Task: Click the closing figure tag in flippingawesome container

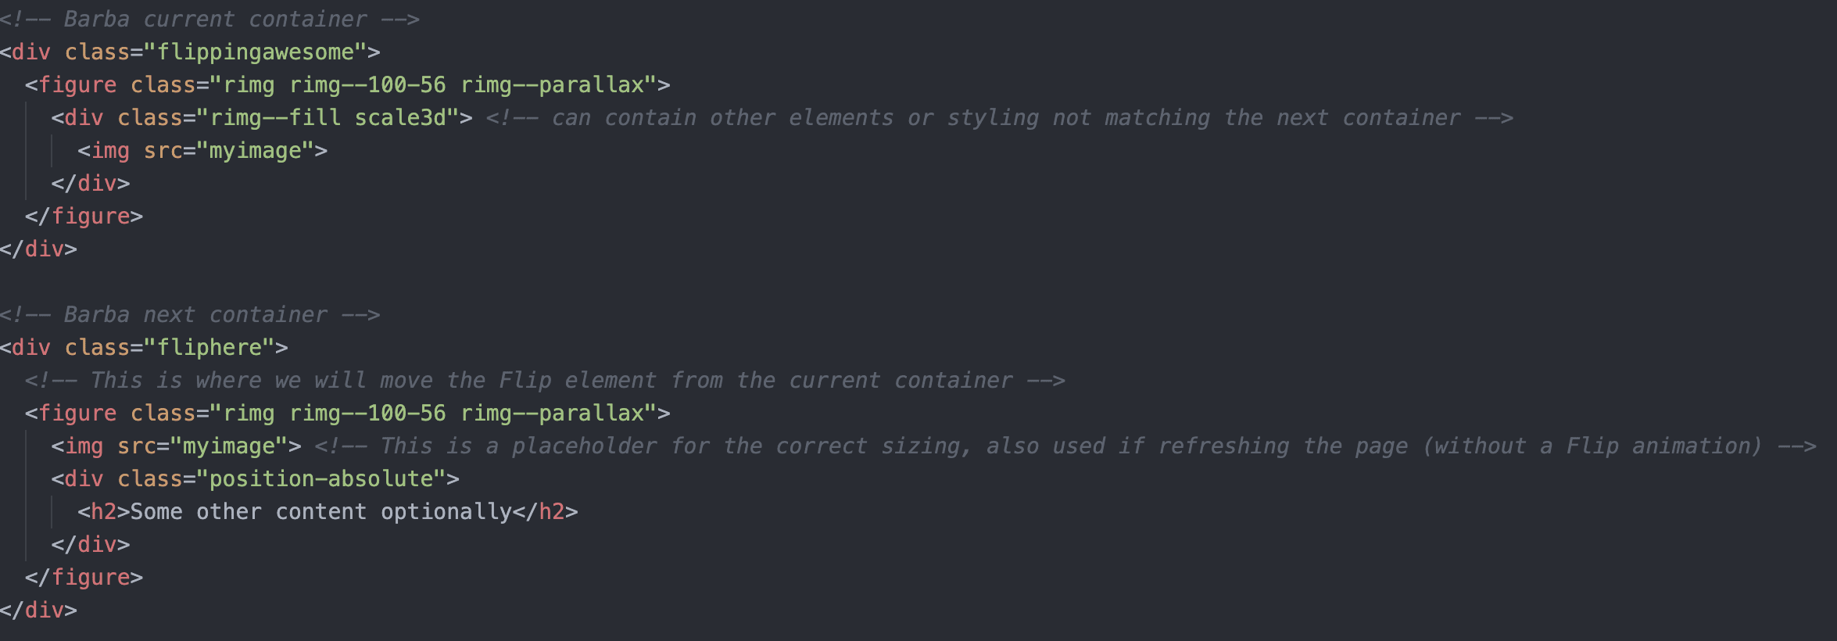Action: click(84, 217)
